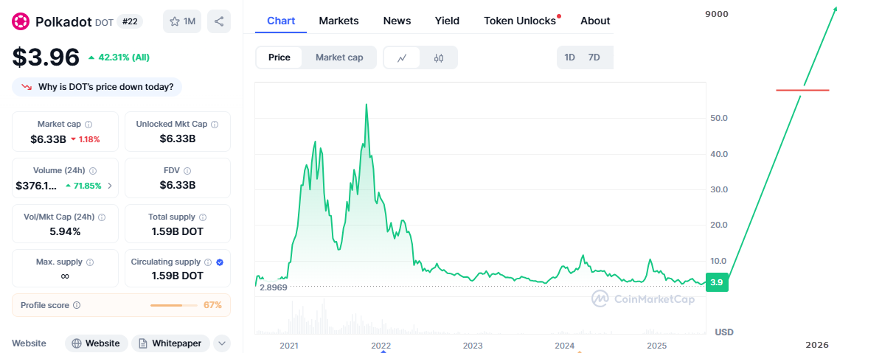Screen dimensions: 896x353
Task: Open Volume (24h) info icon
Action: [x=93, y=171]
